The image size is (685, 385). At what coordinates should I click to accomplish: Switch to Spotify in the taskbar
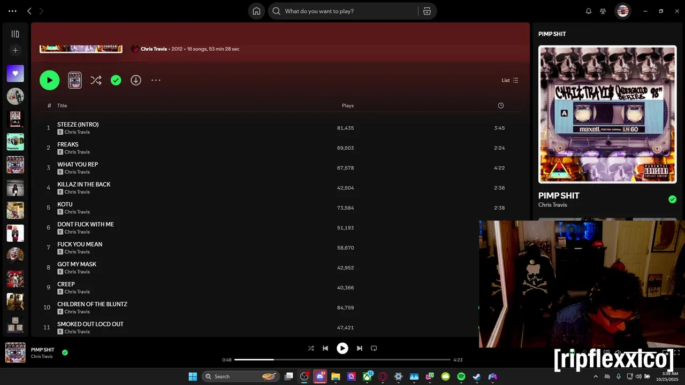461,376
